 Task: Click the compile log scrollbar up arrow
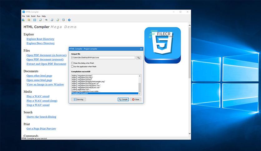pyautogui.click(x=140, y=76)
